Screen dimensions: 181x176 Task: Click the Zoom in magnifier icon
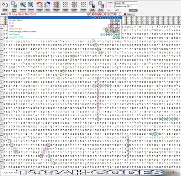pyautogui.click(x=23, y=5)
